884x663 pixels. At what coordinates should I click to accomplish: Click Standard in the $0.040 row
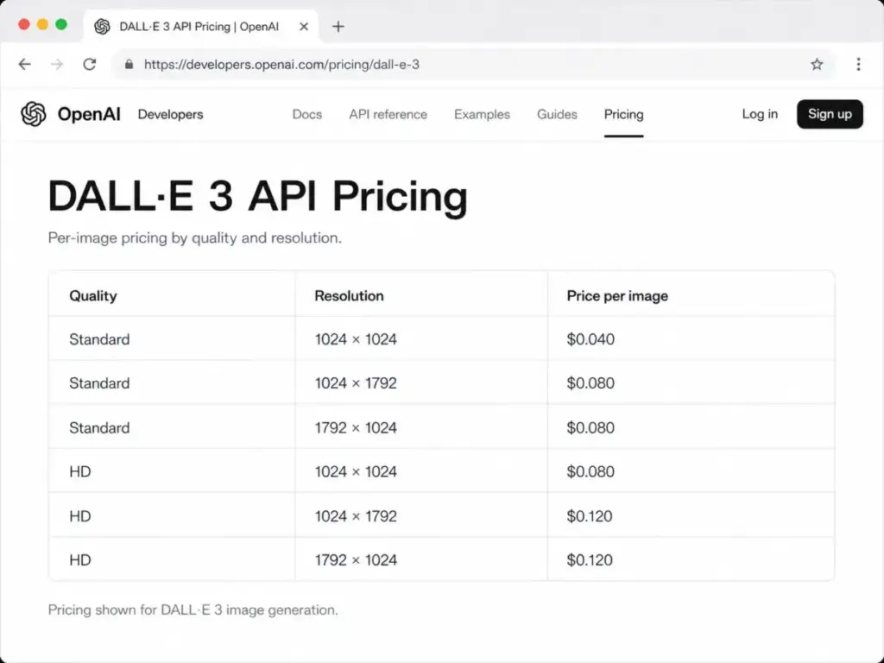[x=99, y=339]
